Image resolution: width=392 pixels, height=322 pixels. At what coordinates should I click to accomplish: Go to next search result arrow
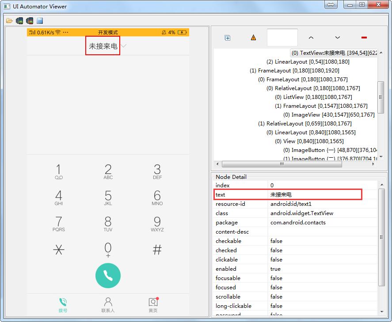338,38
